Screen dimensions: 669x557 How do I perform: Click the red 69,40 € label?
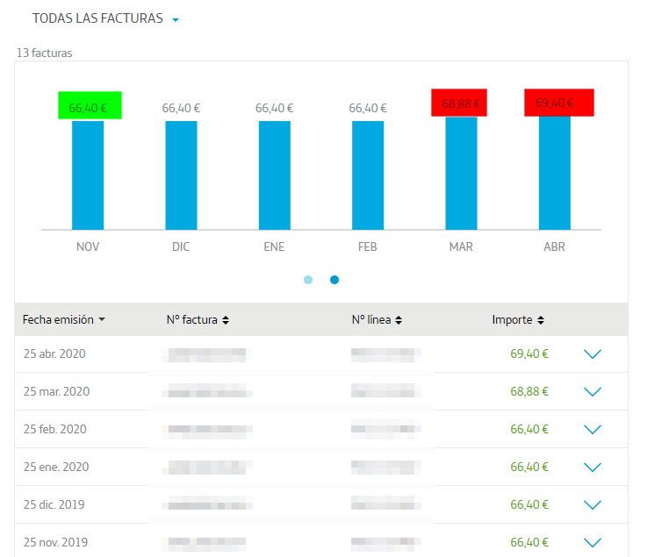pos(559,103)
